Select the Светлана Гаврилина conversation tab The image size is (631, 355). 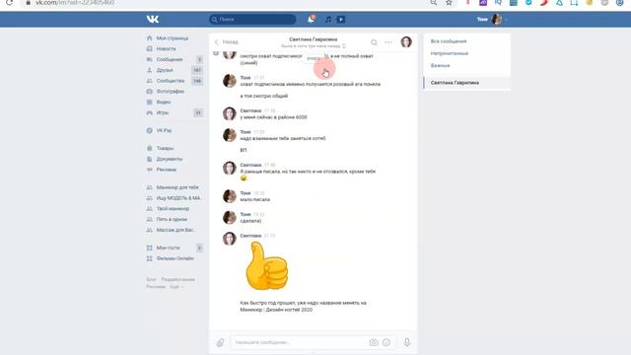point(466,83)
